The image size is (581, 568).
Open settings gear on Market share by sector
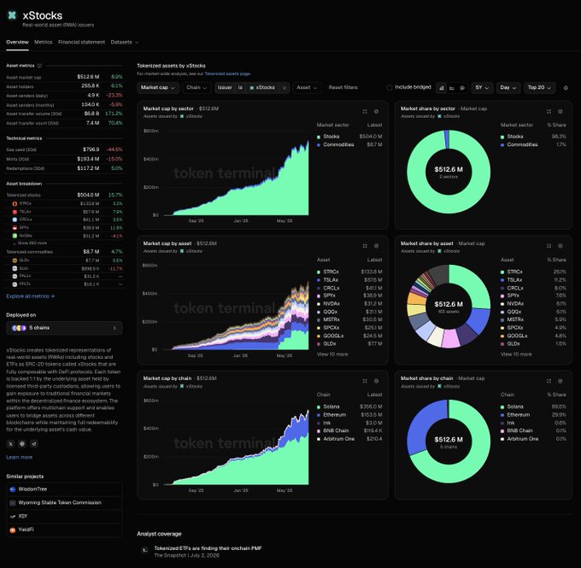[x=560, y=111]
